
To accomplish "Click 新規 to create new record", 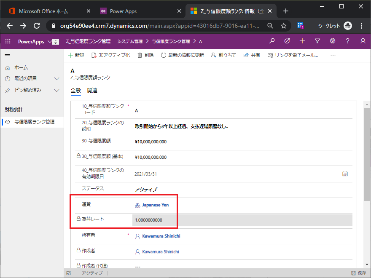I will (x=76, y=55).
